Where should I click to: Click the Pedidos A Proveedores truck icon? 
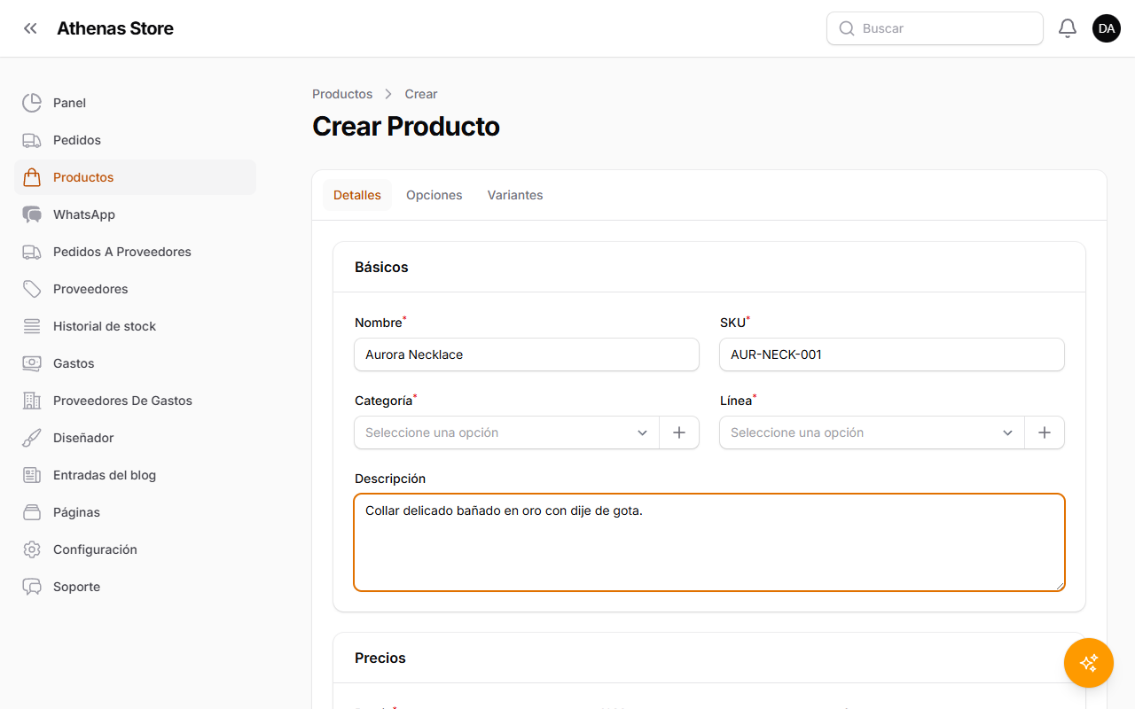tap(32, 252)
